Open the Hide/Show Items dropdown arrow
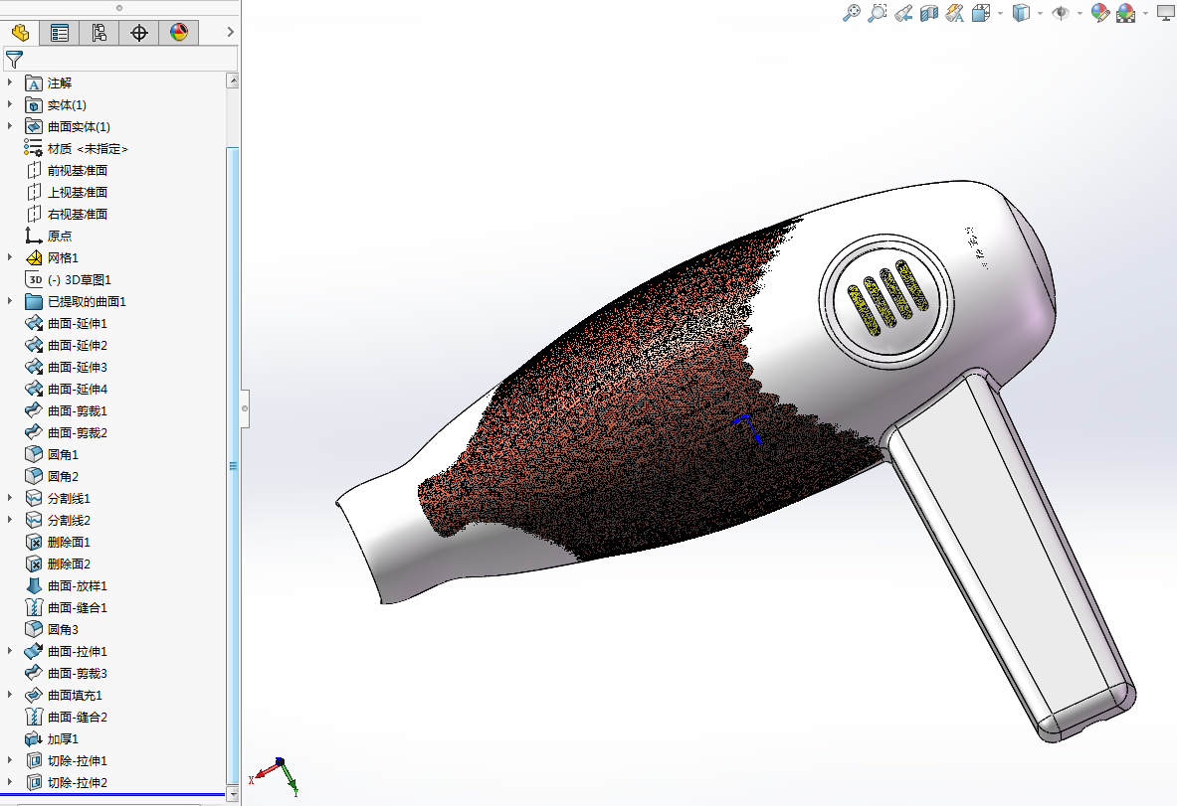This screenshot has width=1177, height=806. click(x=1079, y=14)
